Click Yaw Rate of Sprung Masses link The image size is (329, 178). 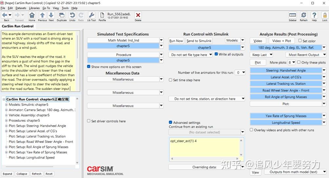(286, 116)
